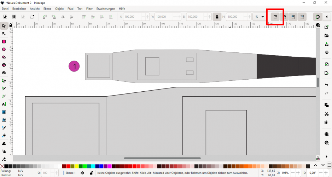Screen dimensions: 332x177
Task: Open the % unit dropdown
Action: (260, 17)
